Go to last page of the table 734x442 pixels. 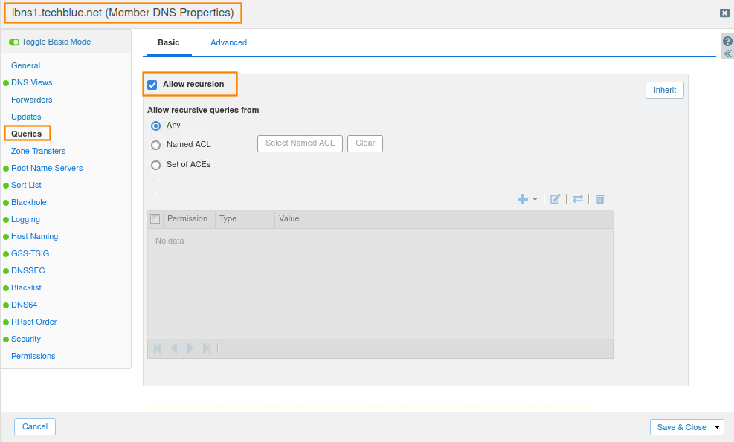pyautogui.click(x=207, y=348)
